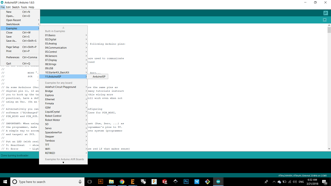Open the Edit menu
331x186 pixels.
8,7
